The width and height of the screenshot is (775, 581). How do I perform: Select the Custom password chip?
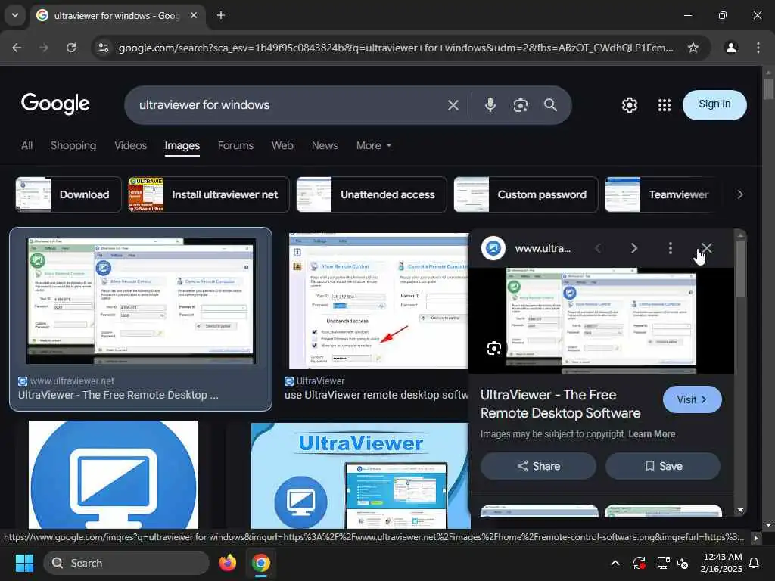pyautogui.click(x=525, y=194)
